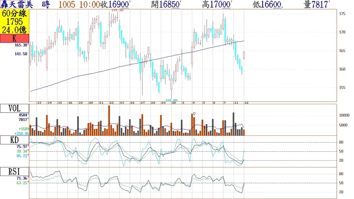Viewport: 354px width, 199px height.
Task: Click the VOL panel label
Action: coord(14,109)
